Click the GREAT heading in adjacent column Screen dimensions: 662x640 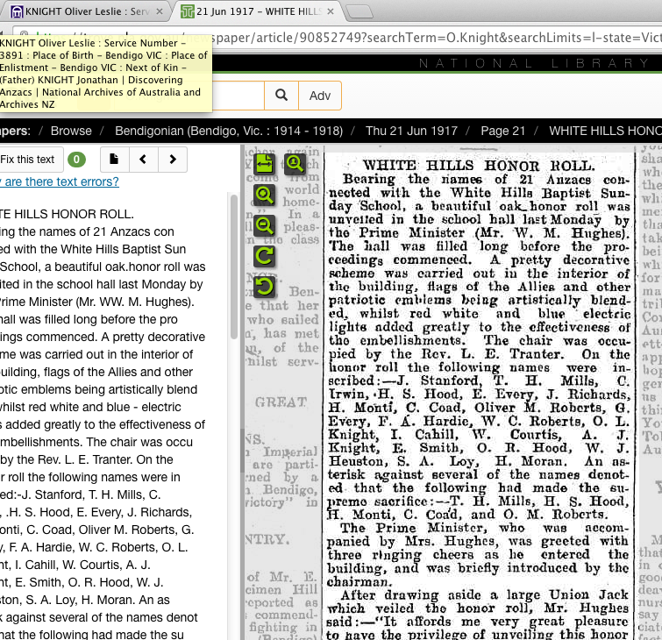(x=281, y=402)
